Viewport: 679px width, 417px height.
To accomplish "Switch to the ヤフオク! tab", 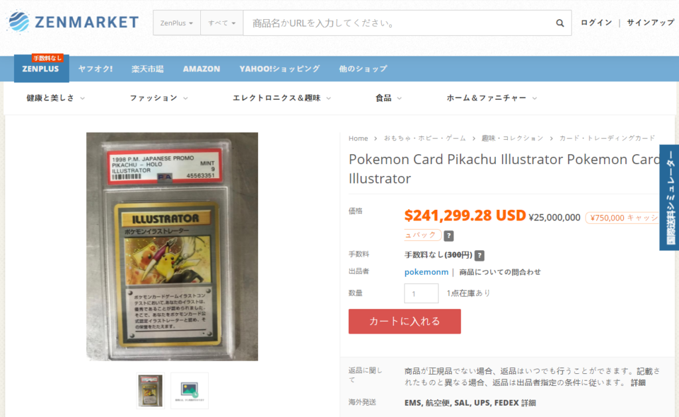I will [x=95, y=69].
